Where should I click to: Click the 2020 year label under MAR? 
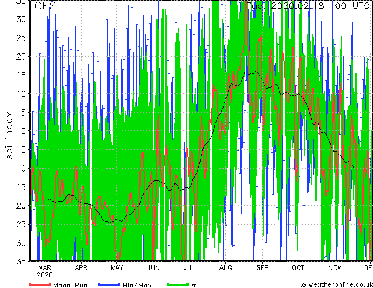[x=45, y=275]
